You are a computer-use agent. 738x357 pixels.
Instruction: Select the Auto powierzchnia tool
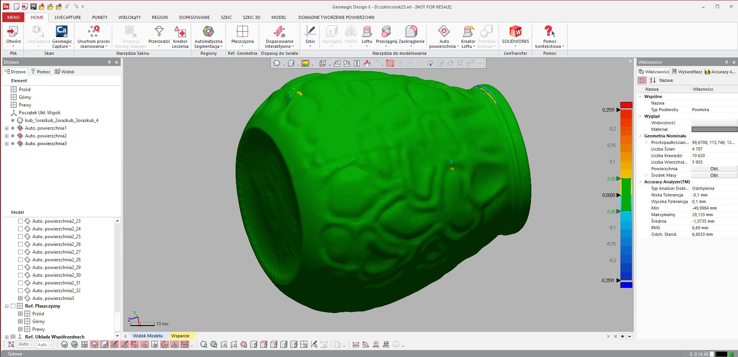pos(444,32)
